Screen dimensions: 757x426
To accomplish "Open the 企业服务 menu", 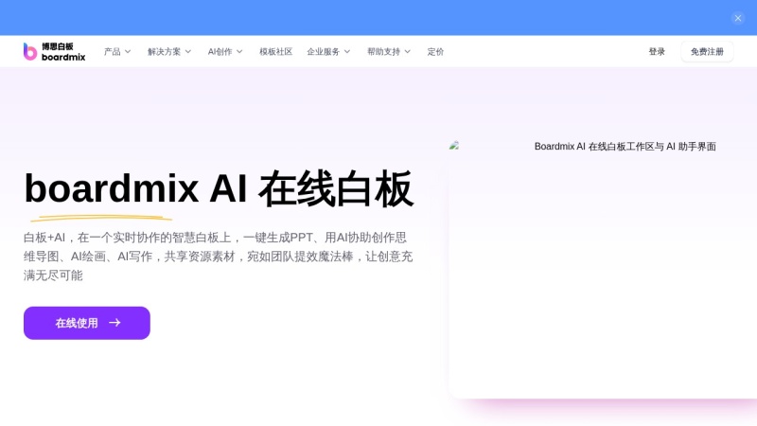I will (x=328, y=52).
